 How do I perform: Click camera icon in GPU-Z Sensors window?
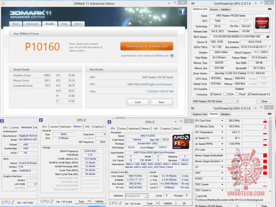click(269, 114)
